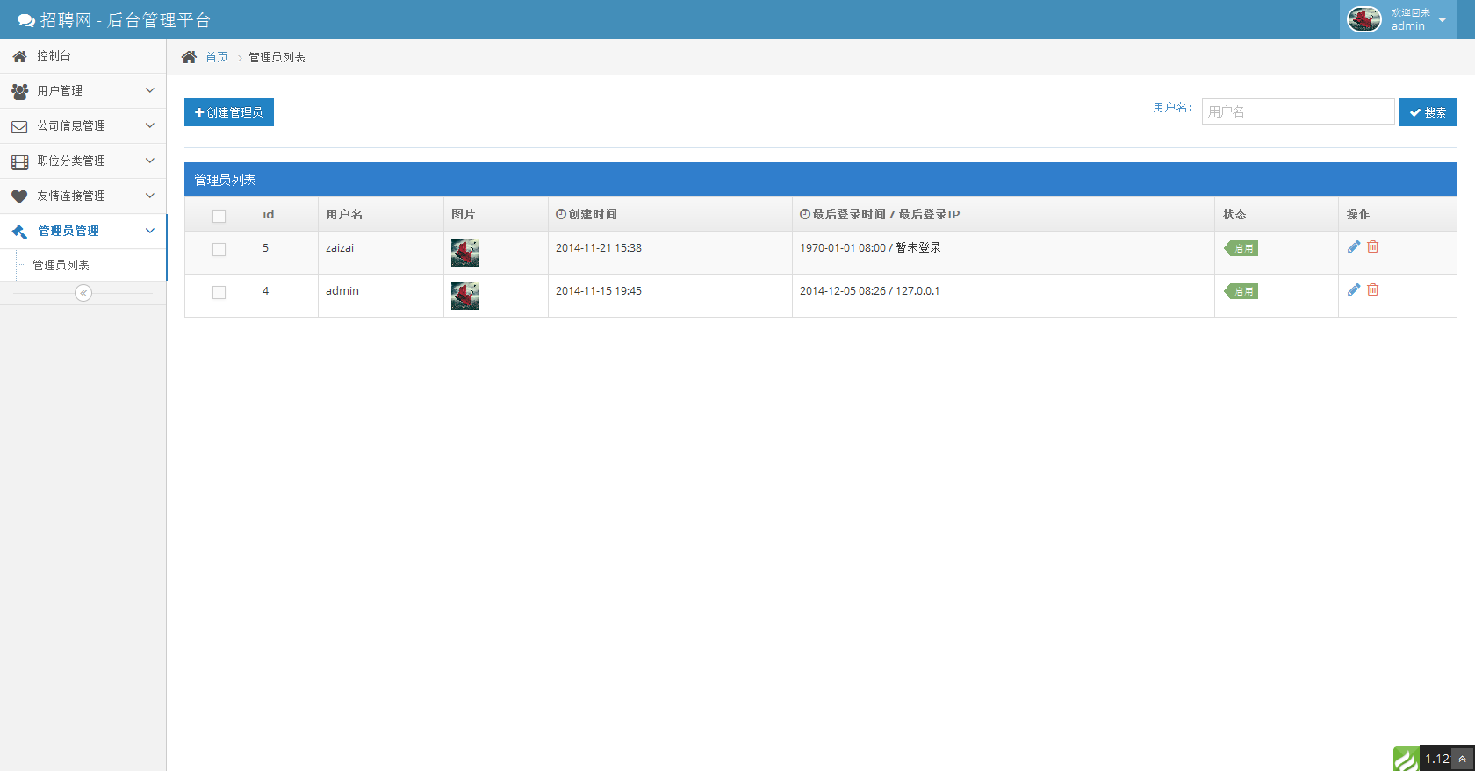Check the checkbox for the admin row
Viewport: 1475px width, 771px height.
pos(219,293)
